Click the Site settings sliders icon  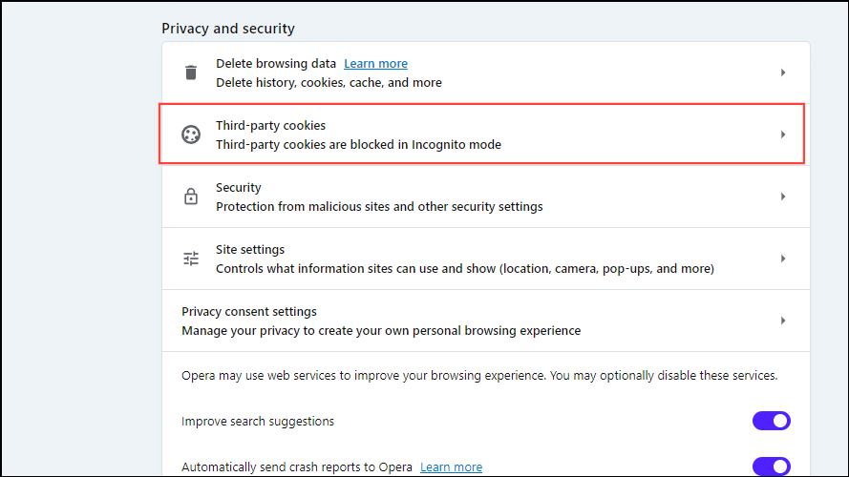click(x=191, y=259)
